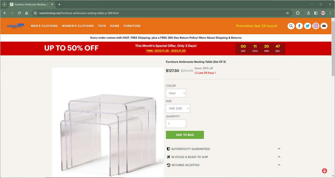Add the nesting table to bag
The image size is (335, 178).
pyautogui.click(x=185, y=135)
